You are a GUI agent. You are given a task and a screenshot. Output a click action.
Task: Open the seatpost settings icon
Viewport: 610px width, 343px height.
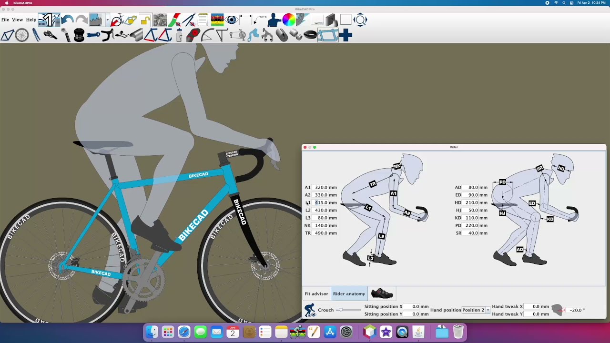coord(65,35)
